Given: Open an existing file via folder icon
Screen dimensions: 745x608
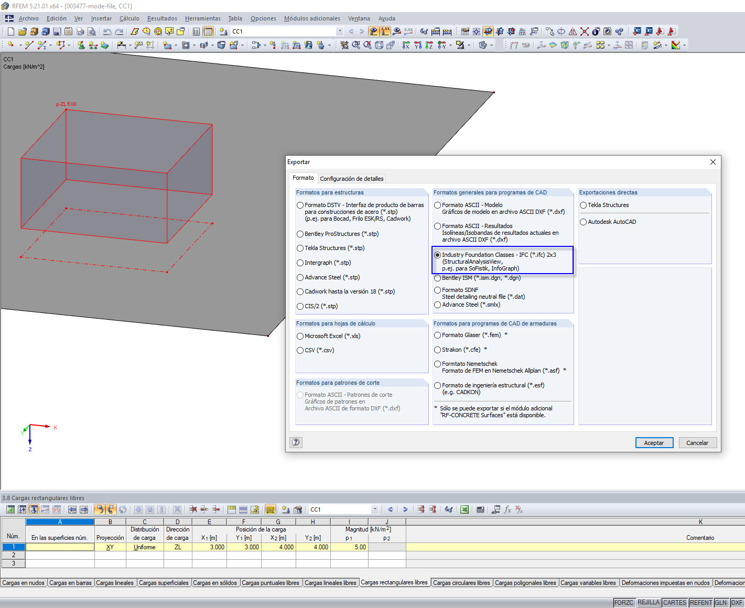Looking at the screenshot, I should 23,31.
